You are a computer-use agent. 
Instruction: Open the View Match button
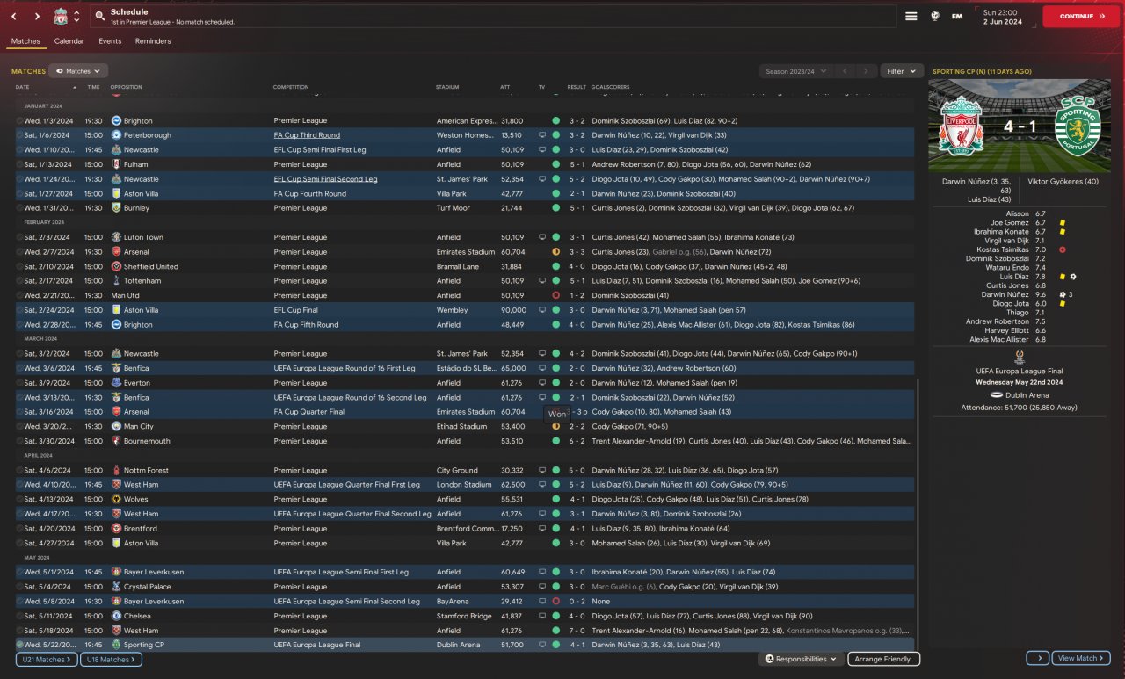[1081, 658]
